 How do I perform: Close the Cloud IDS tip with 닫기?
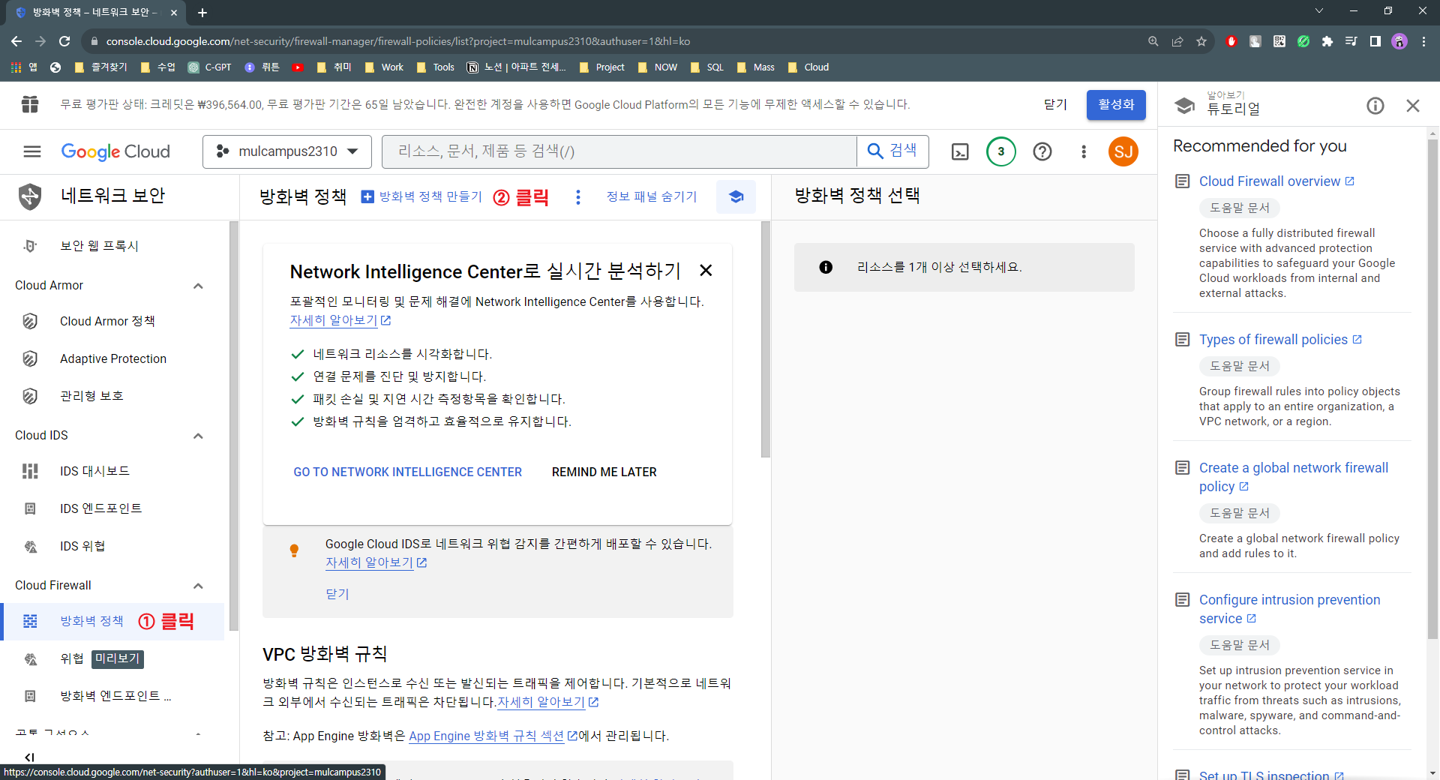(x=337, y=594)
